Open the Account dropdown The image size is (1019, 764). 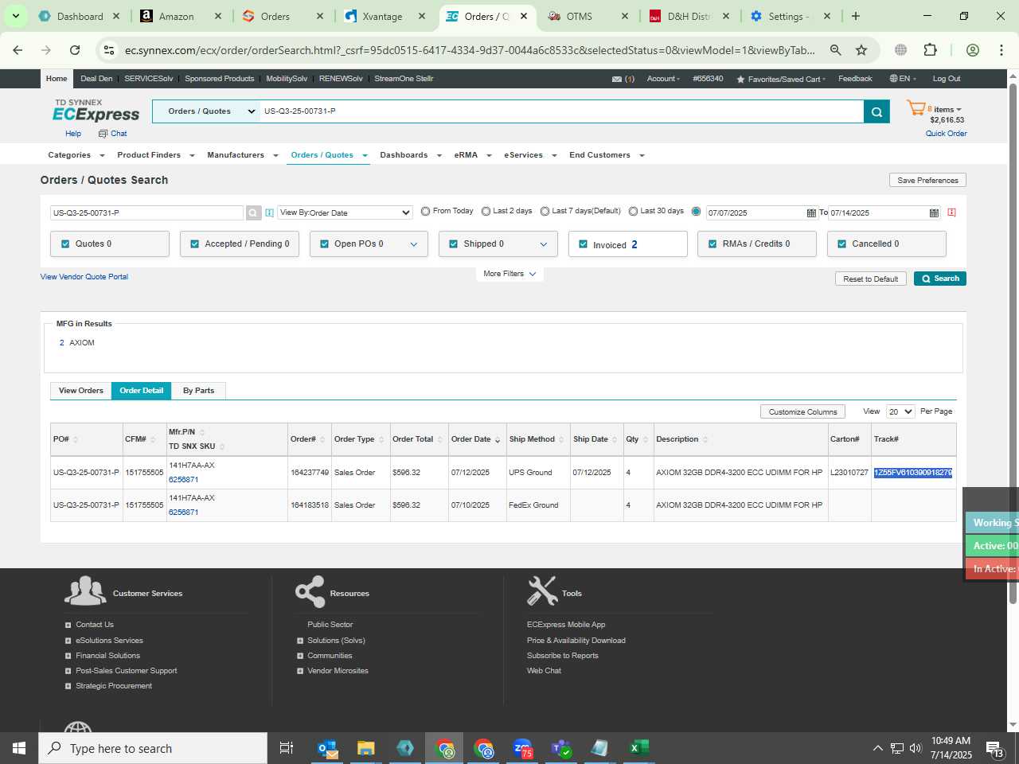(x=663, y=79)
